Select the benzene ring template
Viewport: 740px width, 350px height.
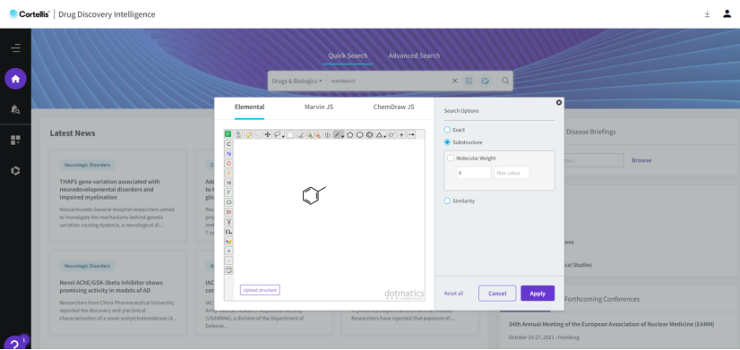coord(370,134)
